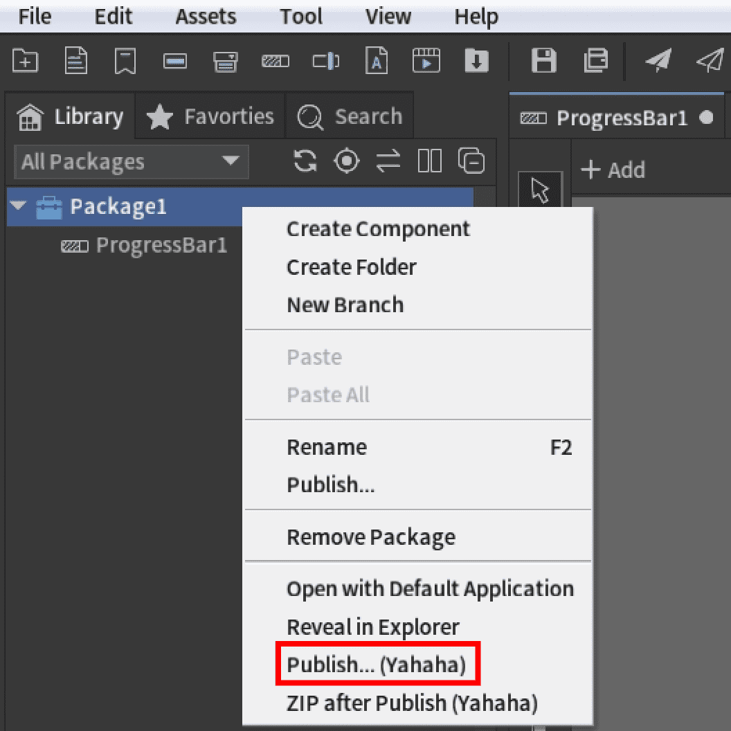Screen dimensions: 731x731
Task: Save with the floppy disk icon
Action: (543, 62)
